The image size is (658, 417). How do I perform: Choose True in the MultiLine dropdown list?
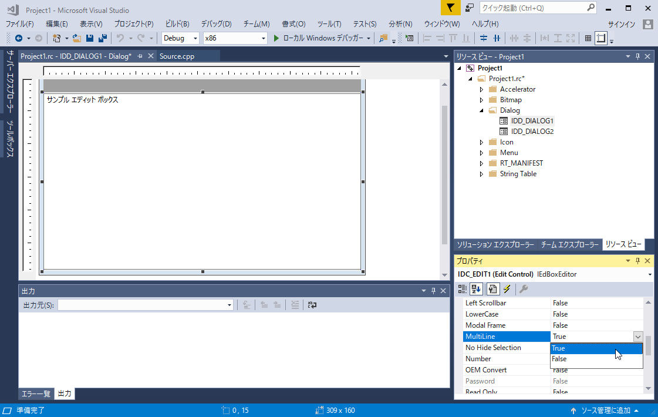click(x=596, y=348)
